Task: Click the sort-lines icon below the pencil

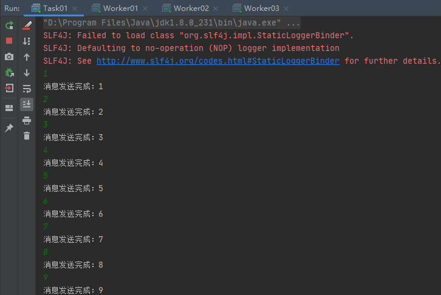Action: tap(27, 41)
